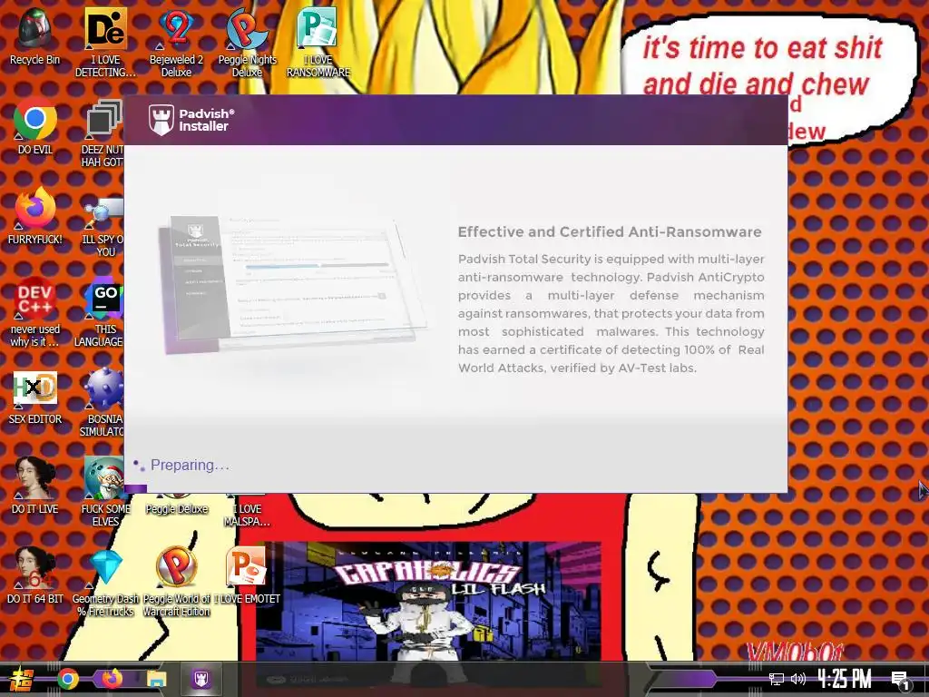The width and height of the screenshot is (929, 697).
Task: Open the I LOVE EMOTET PowerPoint icon
Action: pos(247,574)
